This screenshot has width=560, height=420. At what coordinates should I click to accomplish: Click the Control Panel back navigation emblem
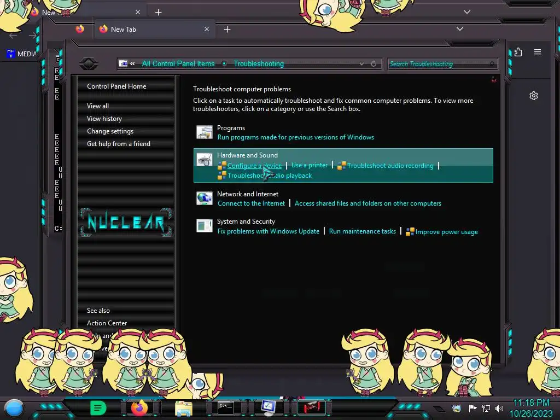89,63
